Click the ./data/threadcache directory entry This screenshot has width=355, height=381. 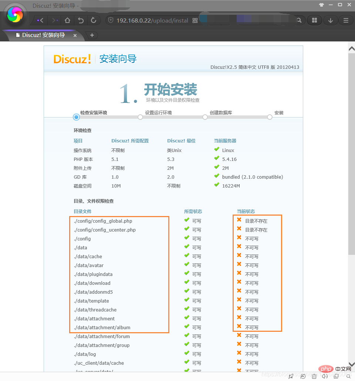[x=95, y=310]
